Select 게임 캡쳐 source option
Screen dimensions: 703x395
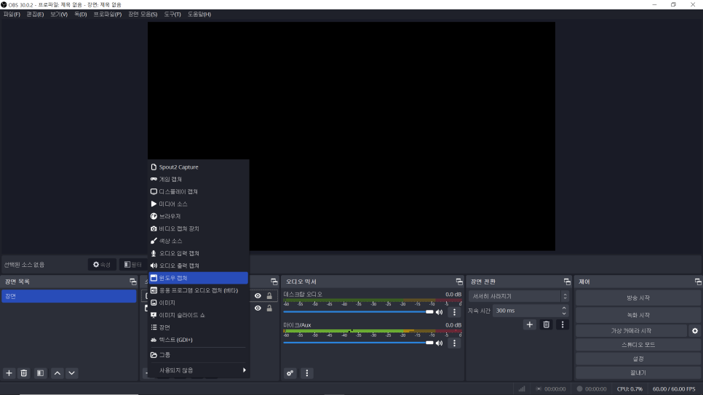coord(198,179)
